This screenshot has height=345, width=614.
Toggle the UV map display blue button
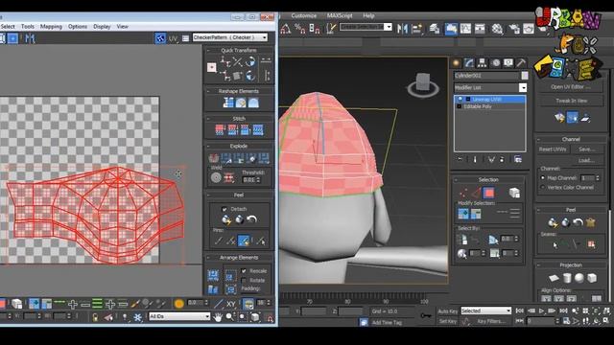pos(160,38)
